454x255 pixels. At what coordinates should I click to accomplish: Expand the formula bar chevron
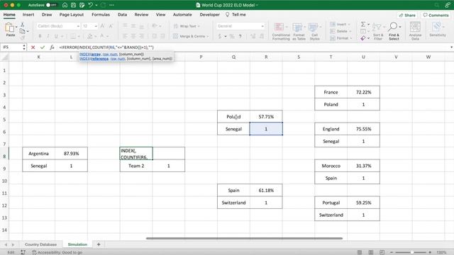click(x=451, y=47)
